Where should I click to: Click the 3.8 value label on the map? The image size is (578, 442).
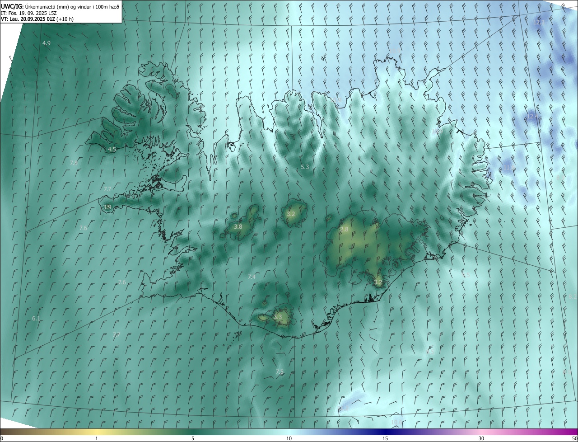click(x=238, y=227)
